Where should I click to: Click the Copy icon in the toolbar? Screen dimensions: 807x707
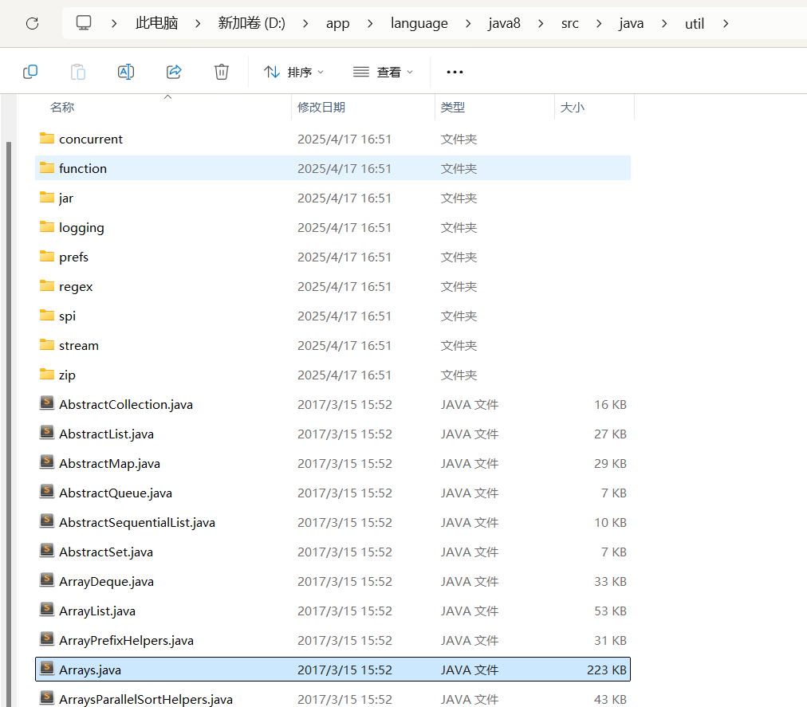click(30, 72)
